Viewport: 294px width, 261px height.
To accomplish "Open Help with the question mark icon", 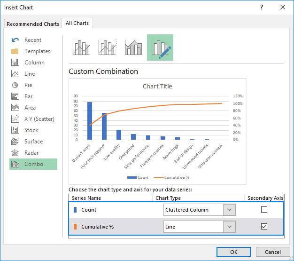I will click(262, 7).
